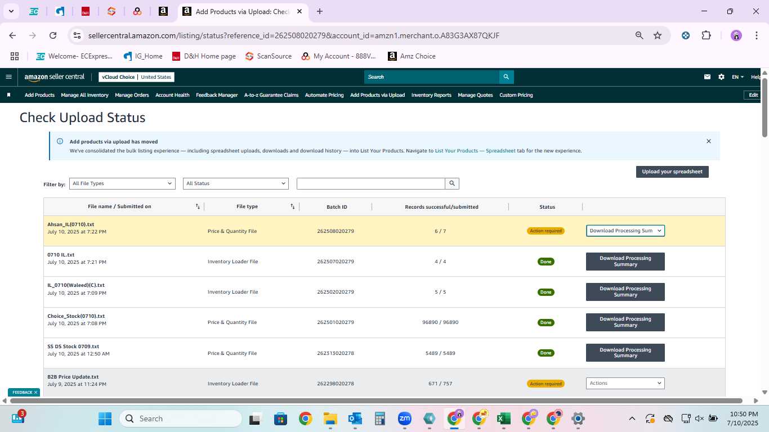Sort by File name / Submitted on arrows

click(x=198, y=206)
